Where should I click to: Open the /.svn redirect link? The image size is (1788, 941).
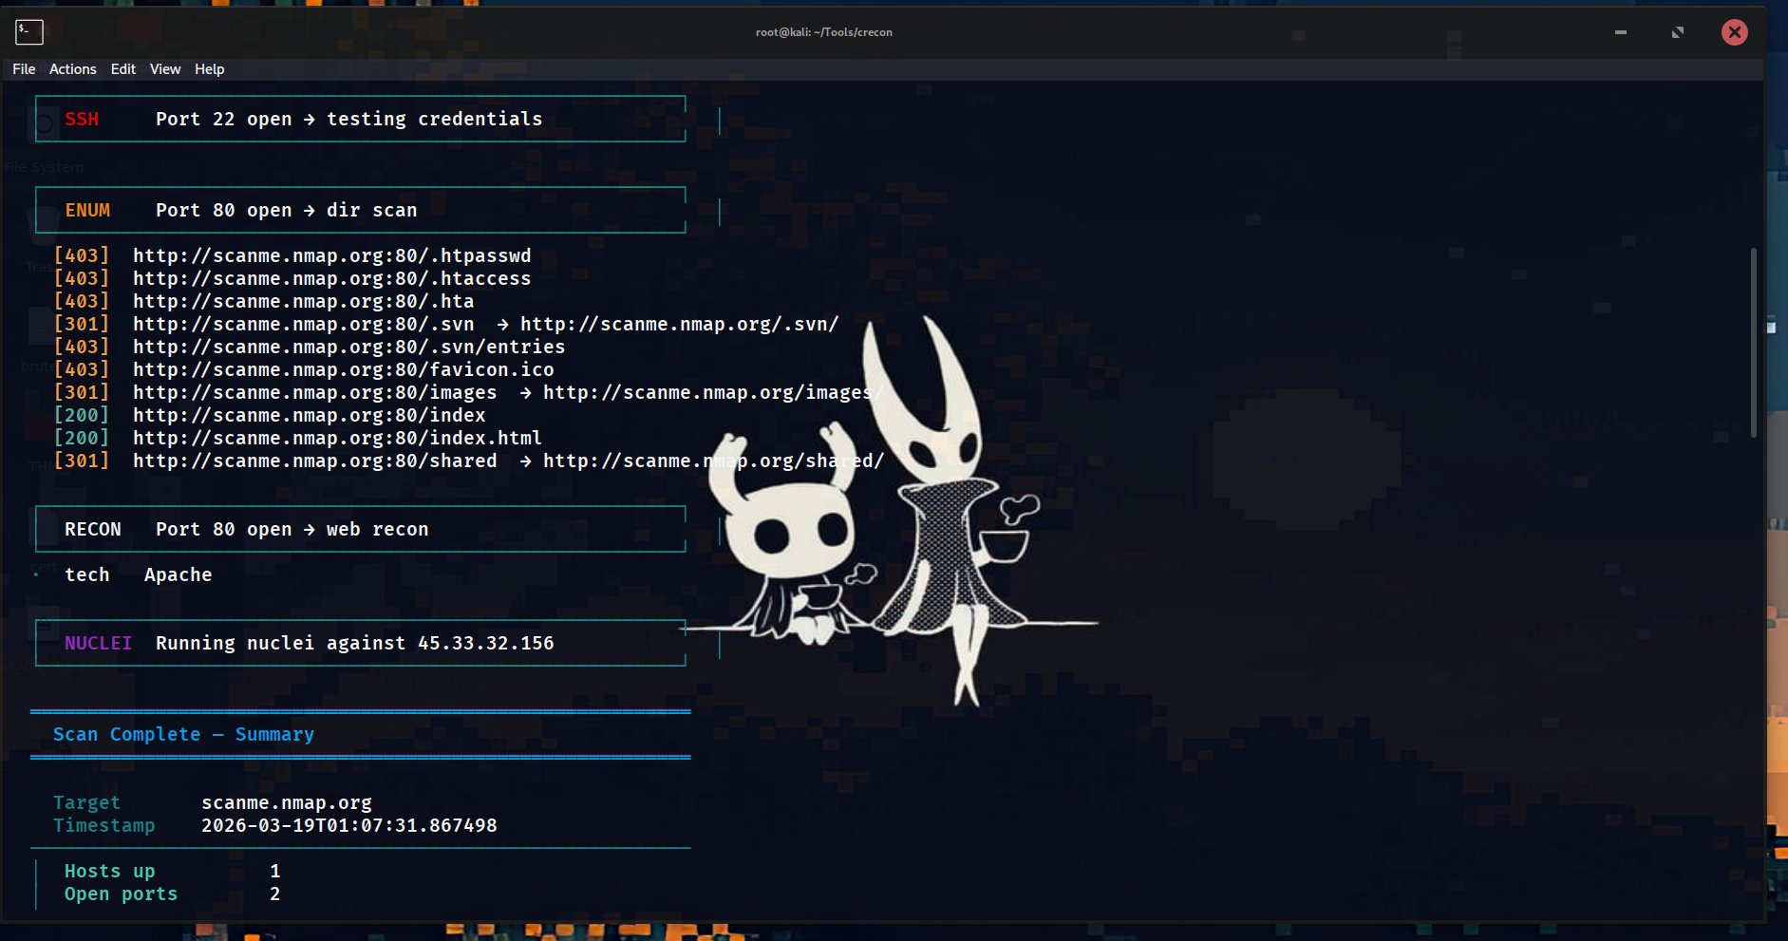[x=303, y=324]
